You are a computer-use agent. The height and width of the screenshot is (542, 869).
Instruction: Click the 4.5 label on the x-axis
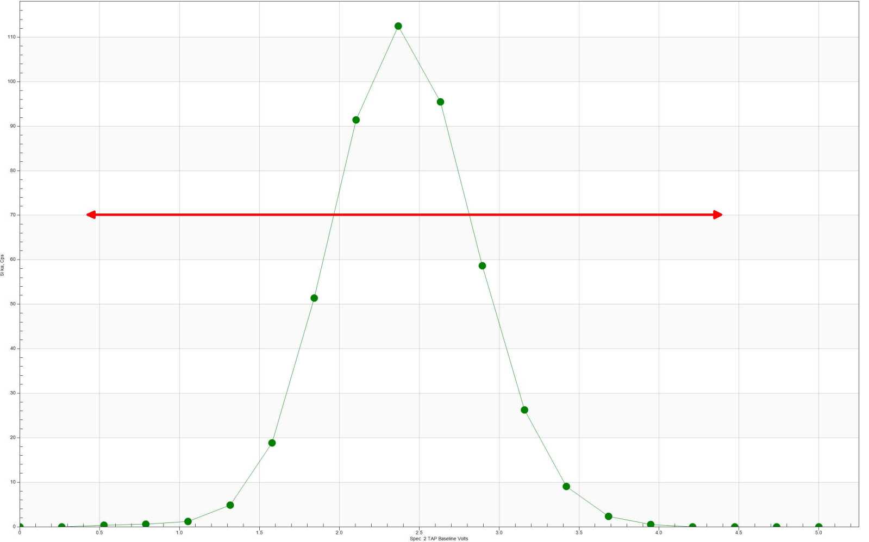tap(739, 533)
